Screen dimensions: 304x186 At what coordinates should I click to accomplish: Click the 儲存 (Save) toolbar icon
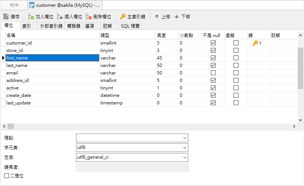tap(6, 17)
